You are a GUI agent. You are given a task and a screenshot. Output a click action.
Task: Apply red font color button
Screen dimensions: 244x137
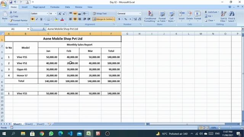[62, 19]
